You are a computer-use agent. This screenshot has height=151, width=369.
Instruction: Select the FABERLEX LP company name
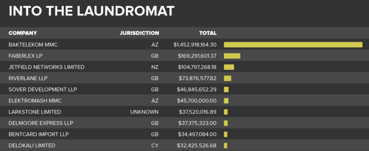[25, 56]
